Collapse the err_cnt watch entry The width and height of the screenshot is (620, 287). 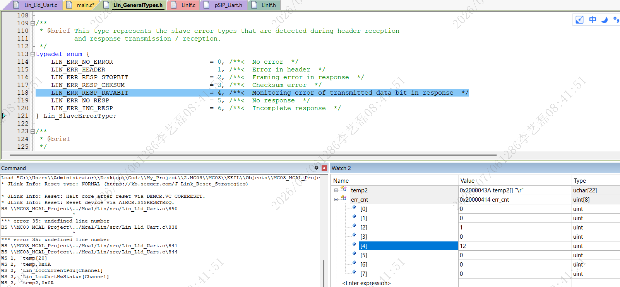point(336,199)
